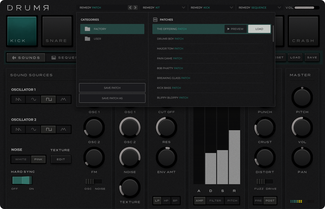Select triangle waveform for Oscillator 1
Viewport: 325px width, 209px height.
tap(63, 99)
